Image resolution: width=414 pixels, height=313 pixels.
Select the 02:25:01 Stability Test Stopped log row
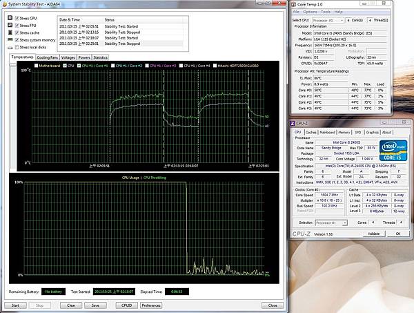[120, 44]
